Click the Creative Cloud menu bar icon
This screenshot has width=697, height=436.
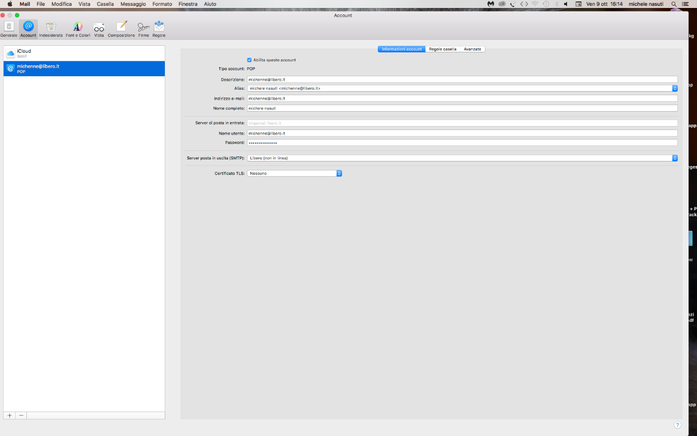[x=502, y=4]
